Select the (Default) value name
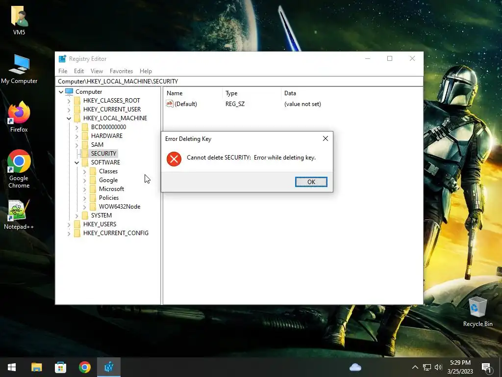 tap(186, 104)
